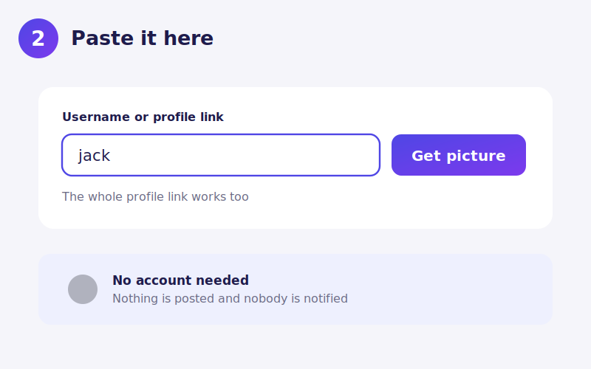Click the purple step 2 circle badge
Viewport: 591px width, 369px height.
(38, 38)
